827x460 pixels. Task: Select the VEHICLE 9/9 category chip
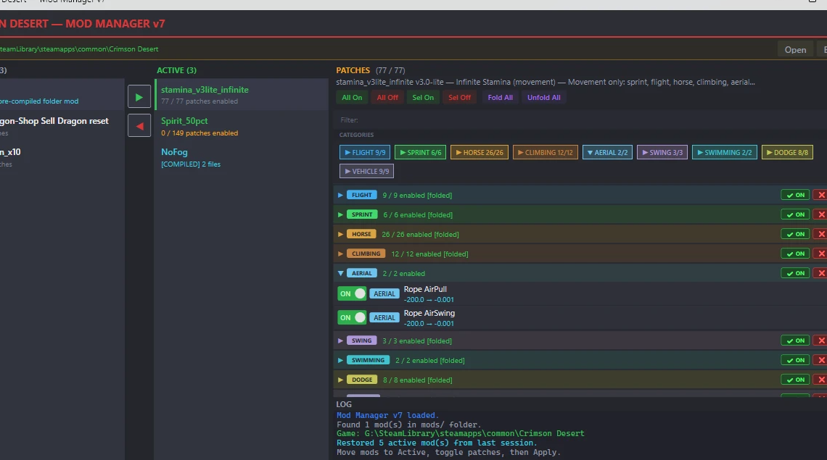366,171
